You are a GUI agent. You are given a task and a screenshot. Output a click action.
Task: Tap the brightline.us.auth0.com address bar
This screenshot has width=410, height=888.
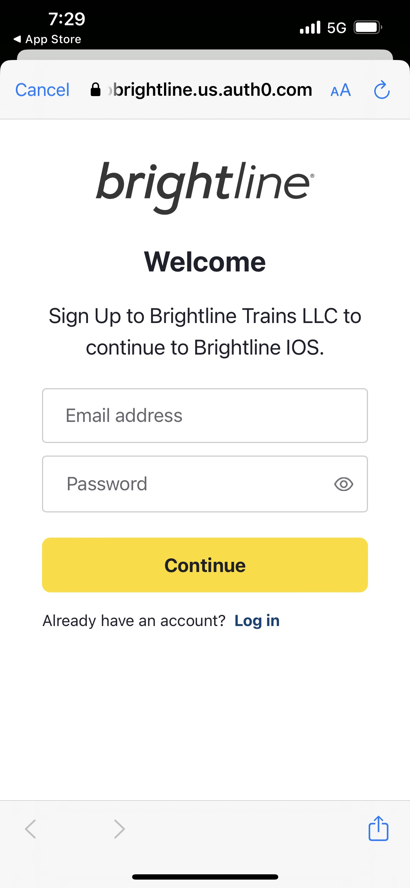[x=212, y=90]
